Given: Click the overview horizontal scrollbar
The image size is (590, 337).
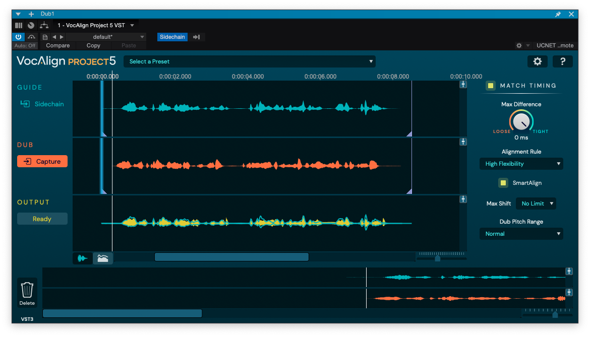Looking at the screenshot, I should coord(123,313).
